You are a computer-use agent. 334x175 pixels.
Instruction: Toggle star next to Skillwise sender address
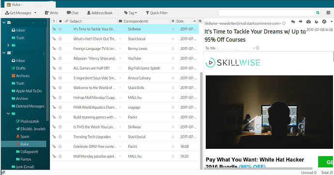284,23
